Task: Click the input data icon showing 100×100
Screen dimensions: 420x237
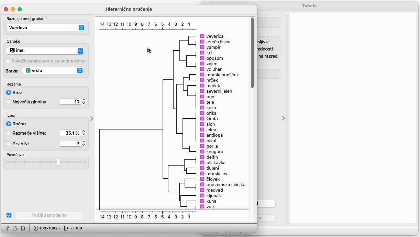Action: 35,228
